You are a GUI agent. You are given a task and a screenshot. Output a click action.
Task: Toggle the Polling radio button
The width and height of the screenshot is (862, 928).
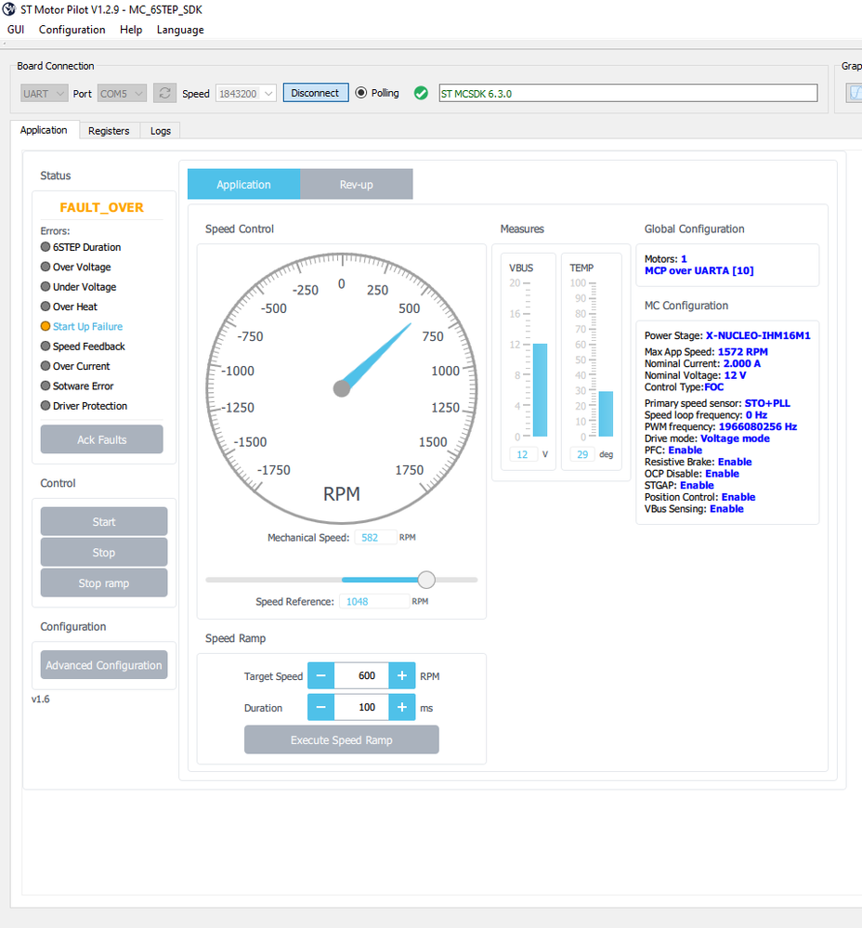361,93
